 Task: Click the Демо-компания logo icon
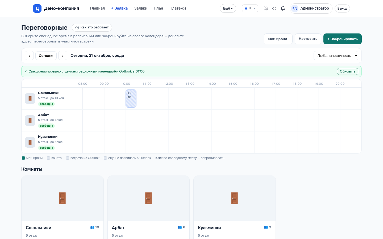coord(37,8)
